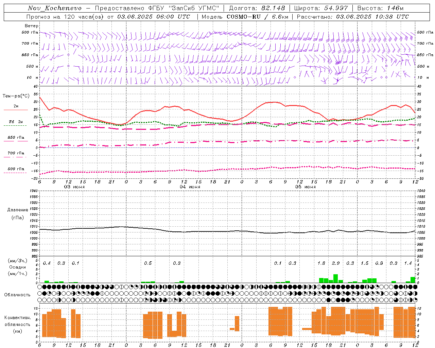Click the Широта: 54.997 value

pyautogui.click(x=321, y=8)
